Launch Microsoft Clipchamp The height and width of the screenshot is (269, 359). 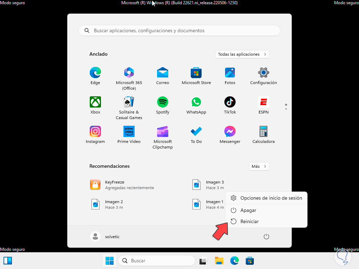[x=162, y=131]
